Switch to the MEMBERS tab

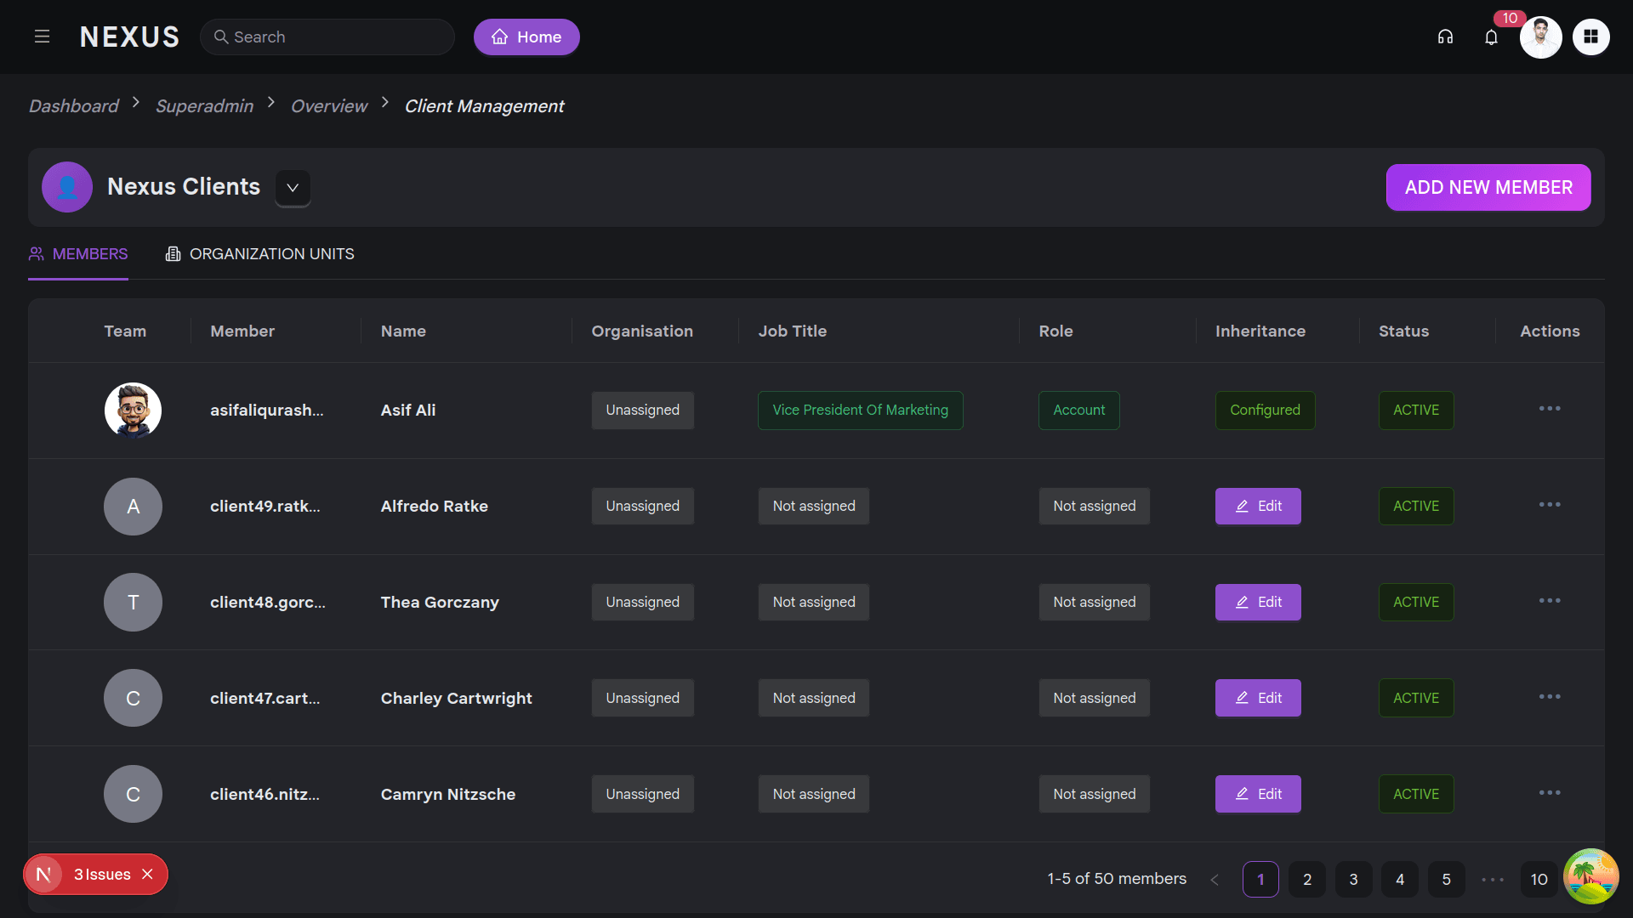[78, 254]
